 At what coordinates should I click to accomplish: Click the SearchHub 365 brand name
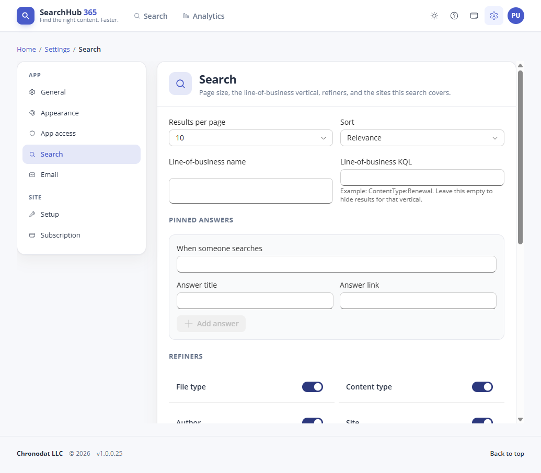[68, 13]
